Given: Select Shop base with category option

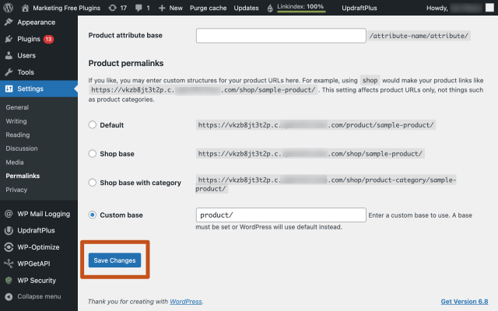Looking at the screenshot, I should 93,183.
